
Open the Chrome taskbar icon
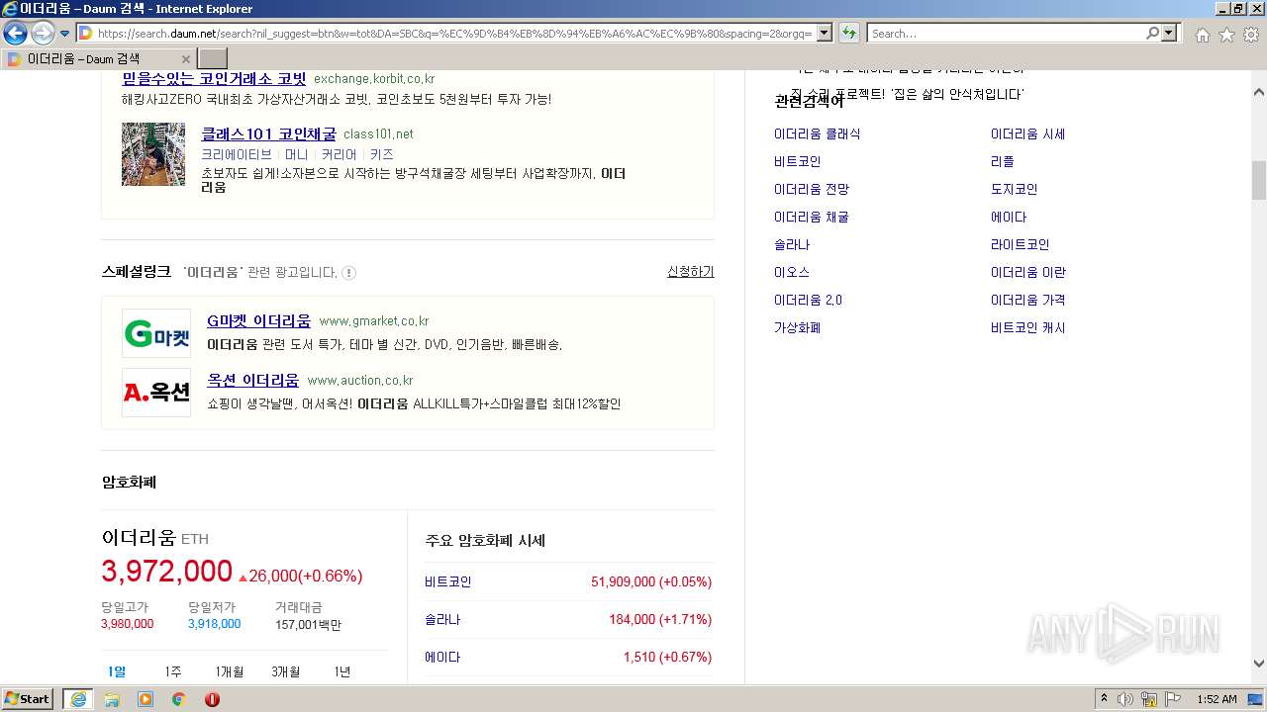pos(179,699)
